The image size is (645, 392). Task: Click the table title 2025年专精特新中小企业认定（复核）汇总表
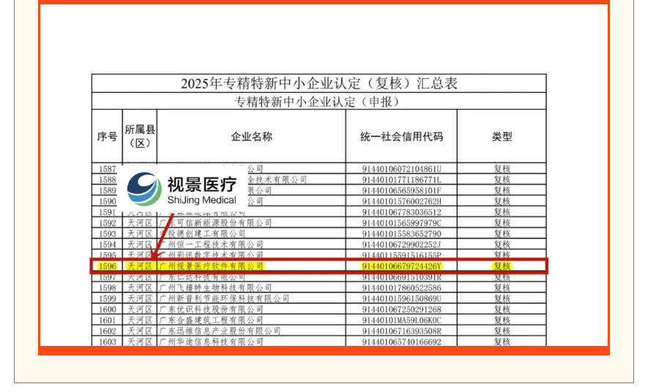coord(318,83)
